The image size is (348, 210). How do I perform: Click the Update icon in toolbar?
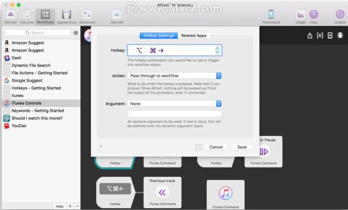[340, 17]
